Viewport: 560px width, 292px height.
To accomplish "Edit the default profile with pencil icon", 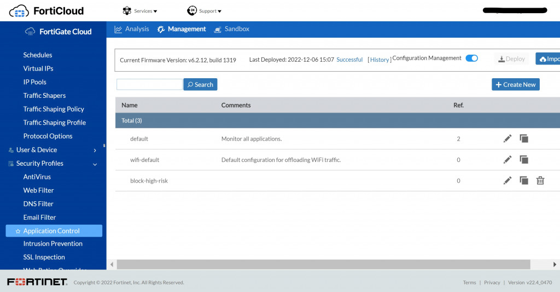I will click(507, 138).
